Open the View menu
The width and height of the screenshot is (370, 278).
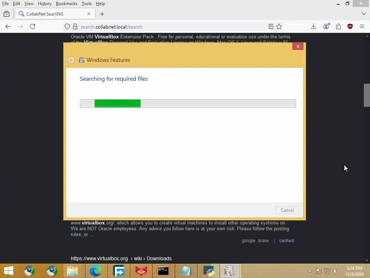click(29, 4)
